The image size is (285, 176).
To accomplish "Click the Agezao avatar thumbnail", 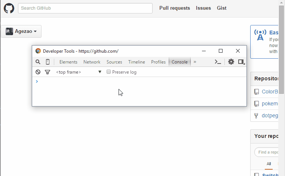I will point(9,31).
